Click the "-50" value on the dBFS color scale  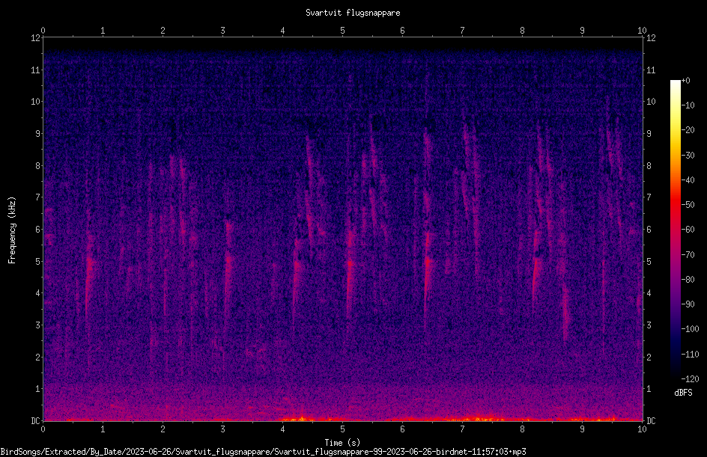688,204
